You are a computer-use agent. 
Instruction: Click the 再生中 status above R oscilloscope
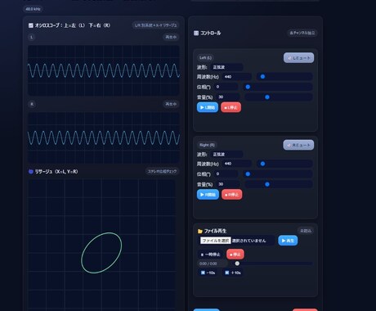click(x=171, y=104)
